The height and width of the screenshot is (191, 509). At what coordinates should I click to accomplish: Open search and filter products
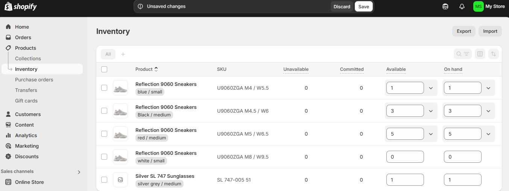pos(462,54)
